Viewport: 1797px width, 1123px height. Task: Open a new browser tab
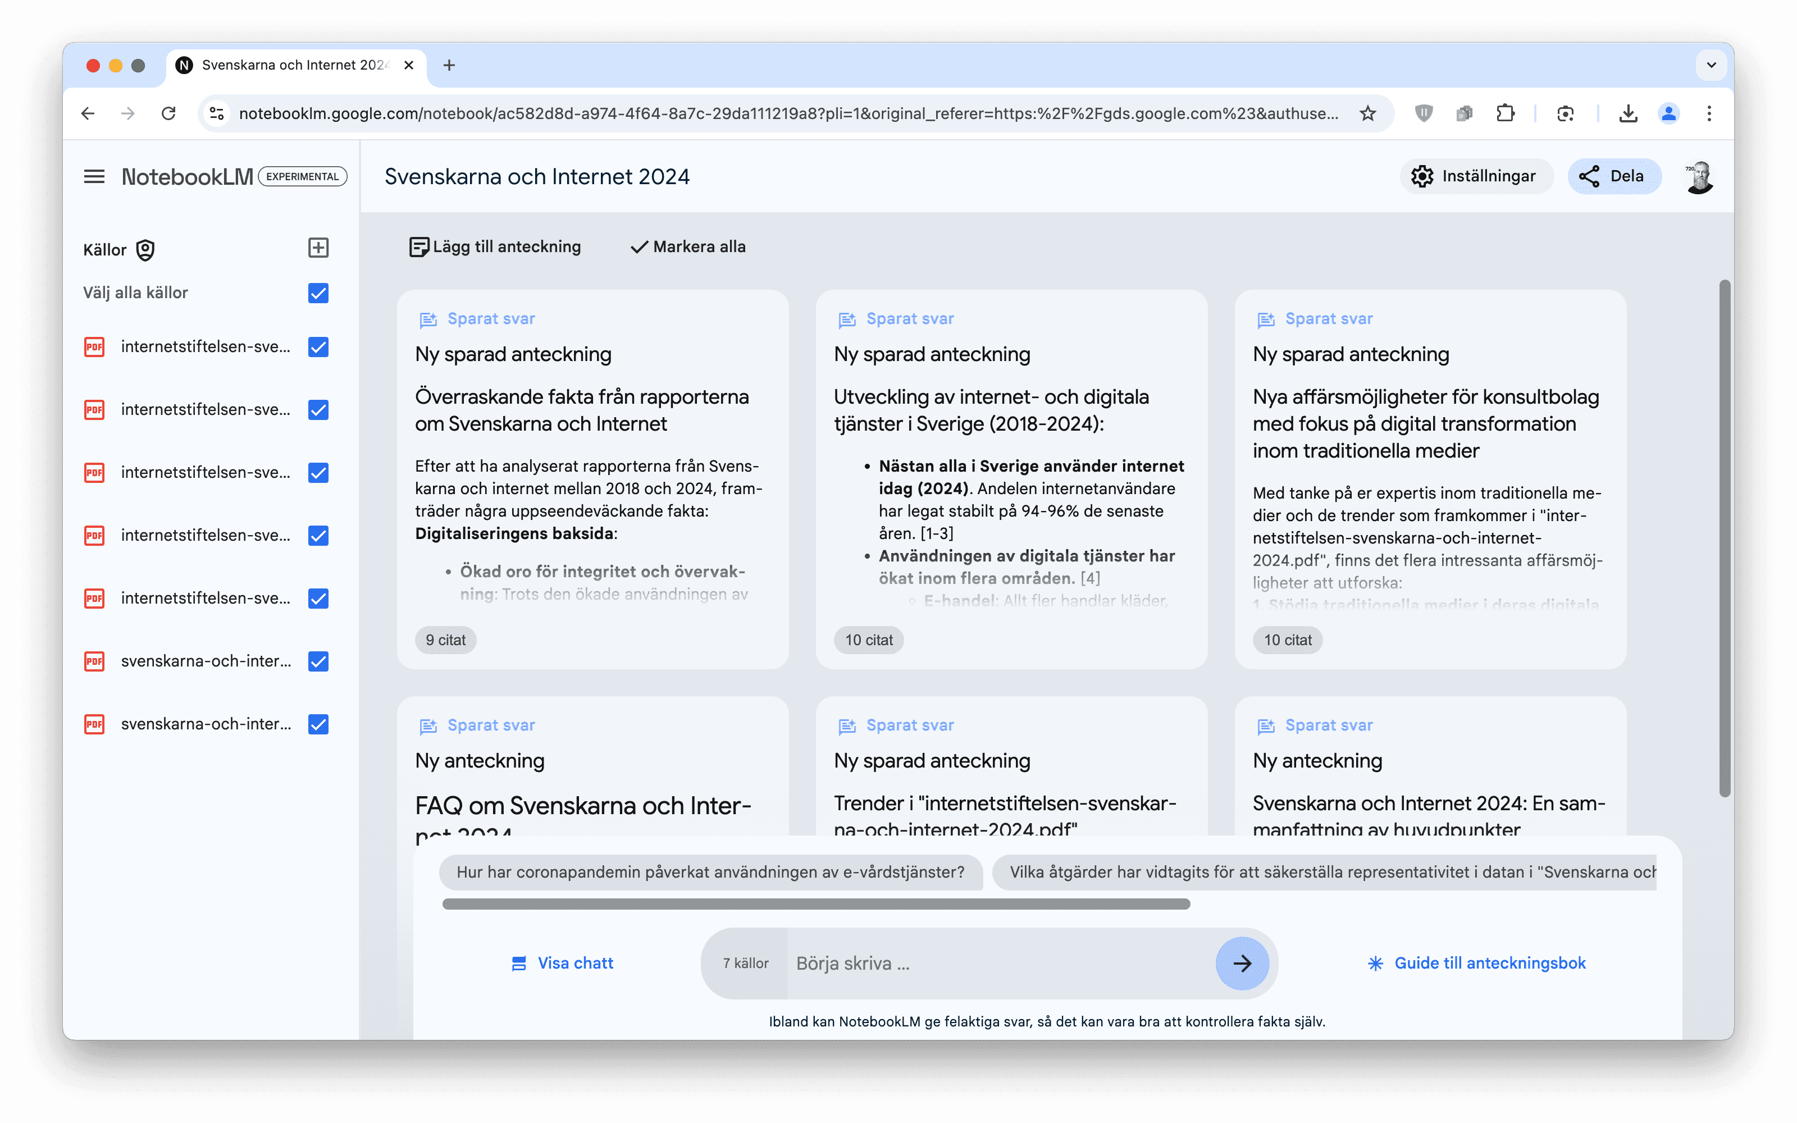[x=449, y=65]
